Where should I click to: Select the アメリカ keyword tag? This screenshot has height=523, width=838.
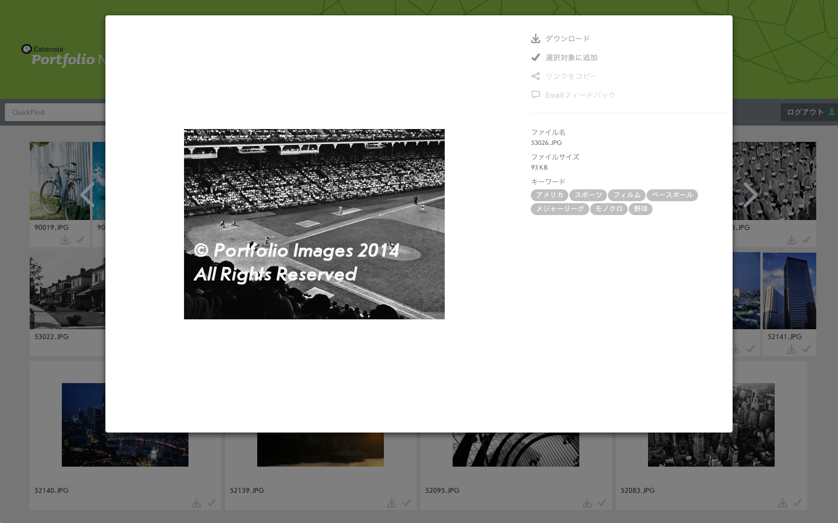[x=549, y=195]
